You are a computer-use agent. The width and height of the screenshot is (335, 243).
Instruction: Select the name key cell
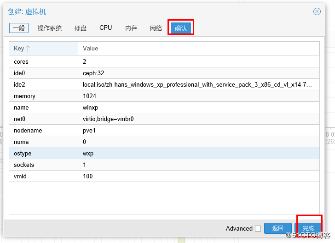click(44, 108)
